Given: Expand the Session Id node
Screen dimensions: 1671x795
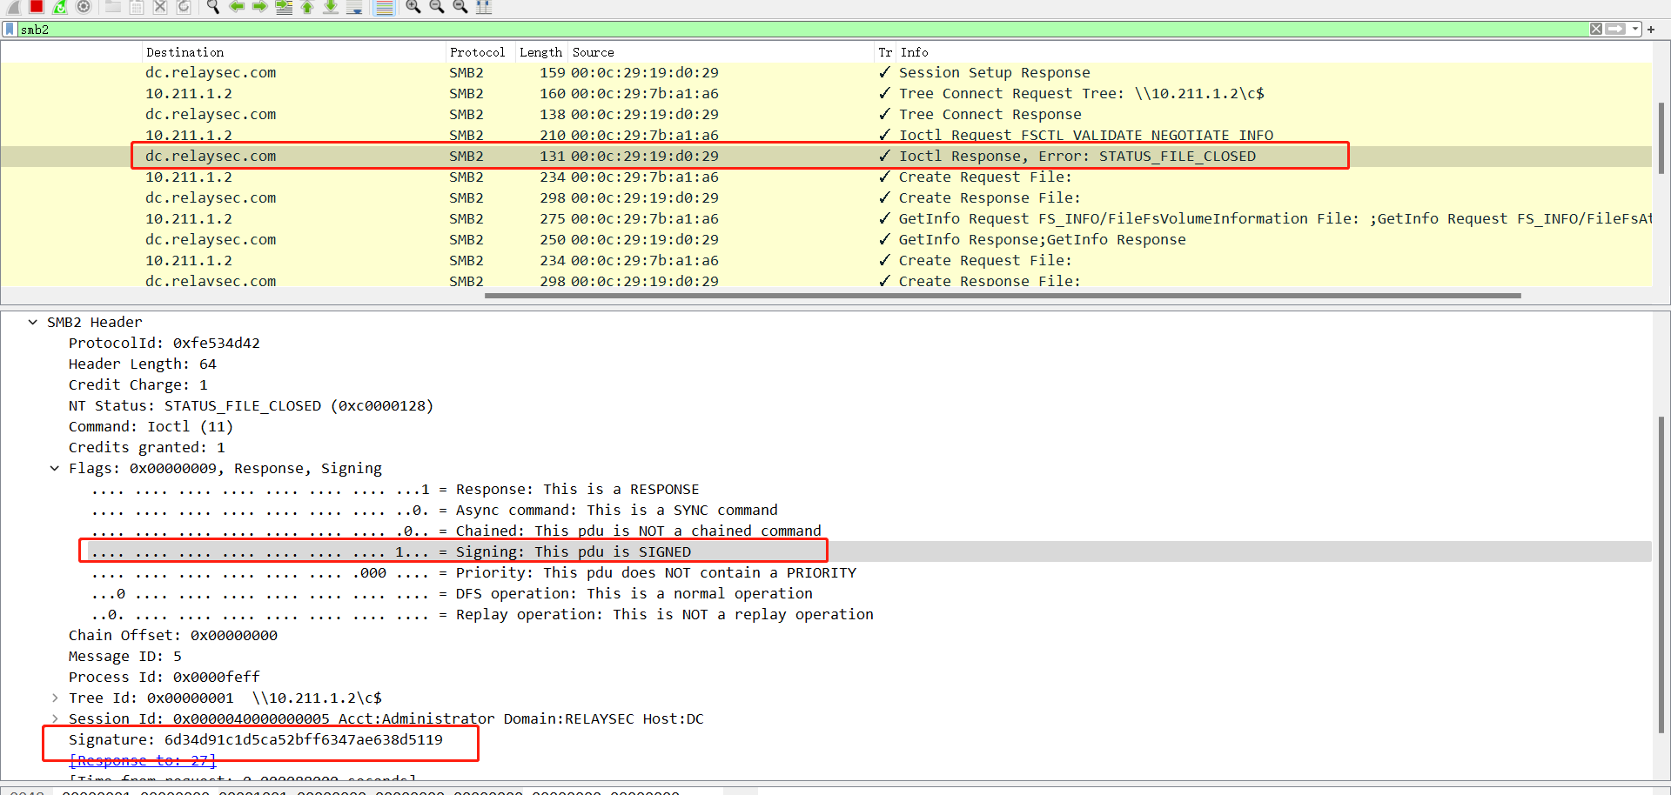Looking at the screenshot, I should [54, 718].
